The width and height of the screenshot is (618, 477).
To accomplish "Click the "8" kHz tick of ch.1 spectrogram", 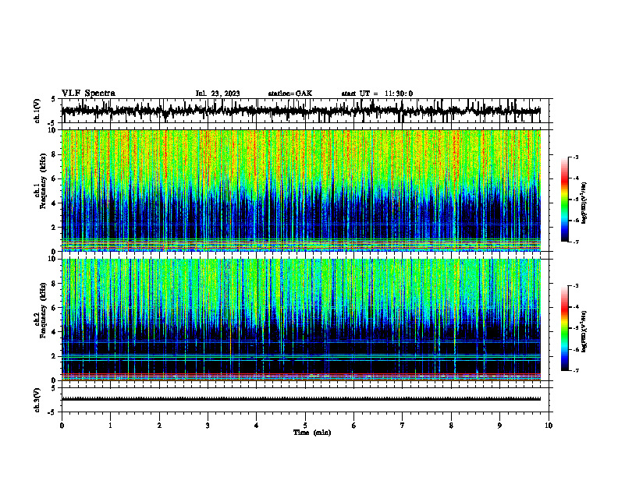I will tap(55, 154).
